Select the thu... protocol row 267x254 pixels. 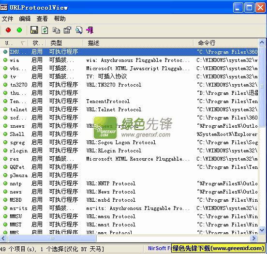coord(129,93)
